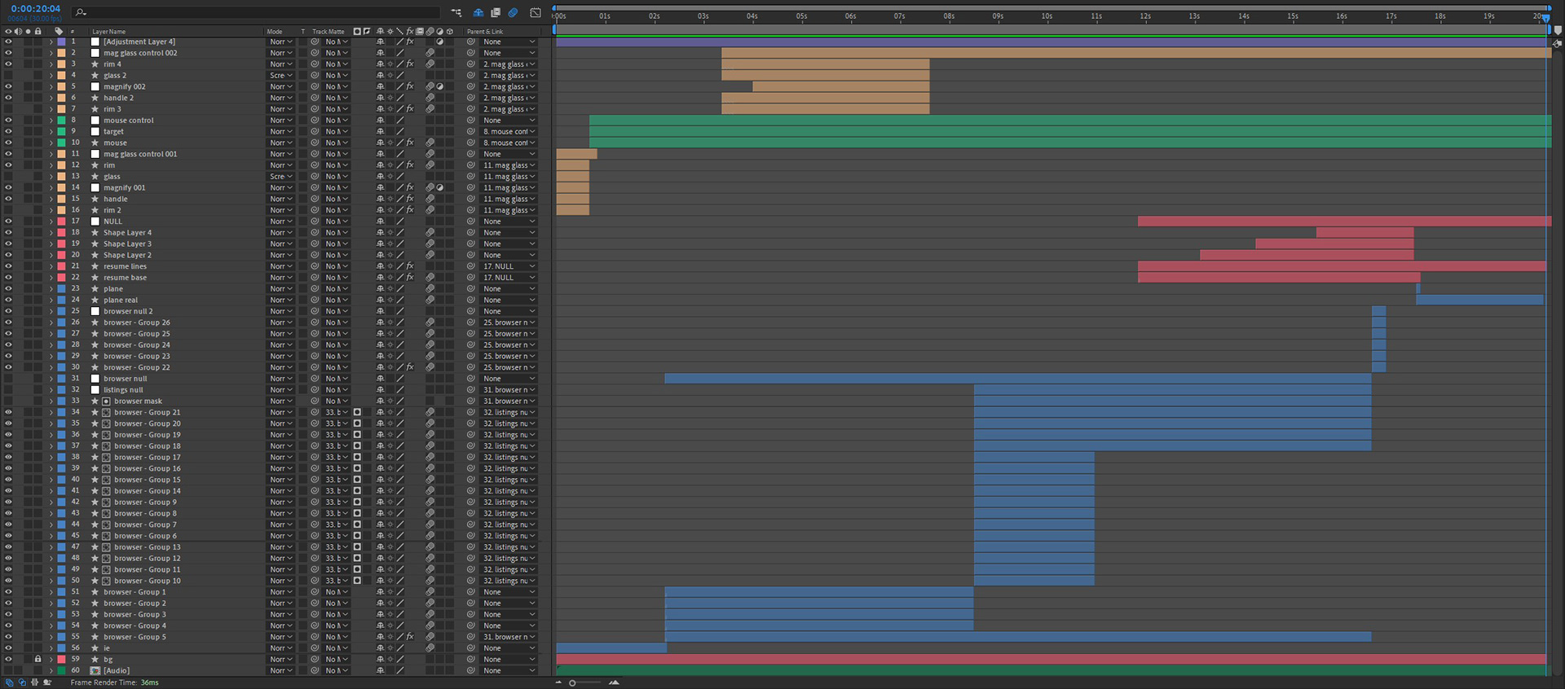Click the adjustment layer column header icon
Viewport: 1565px width, 689px height.
click(439, 31)
